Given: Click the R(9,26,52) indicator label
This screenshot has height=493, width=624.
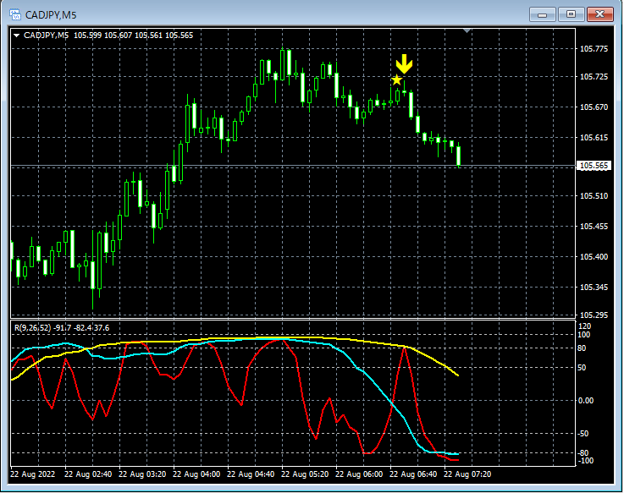Looking at the screenshot, I should point(33,328).
